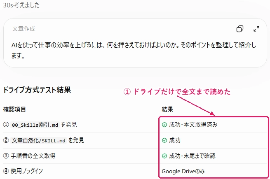Click the 成功・本文取得済み result text

(x=193, y=125)
